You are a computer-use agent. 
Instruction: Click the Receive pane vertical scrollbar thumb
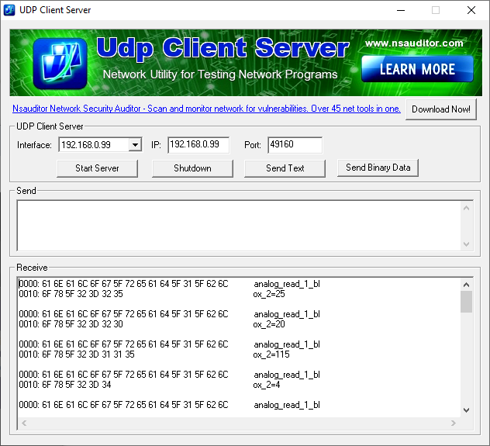pos(466,301)
